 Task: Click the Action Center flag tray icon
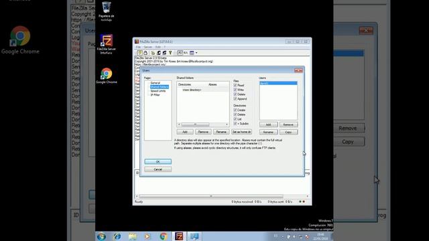(x=288, y=236)
